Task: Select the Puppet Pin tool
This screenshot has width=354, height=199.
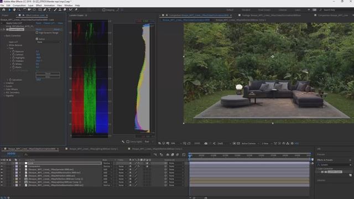Action: pyautogui.click(x=76, y=10)
